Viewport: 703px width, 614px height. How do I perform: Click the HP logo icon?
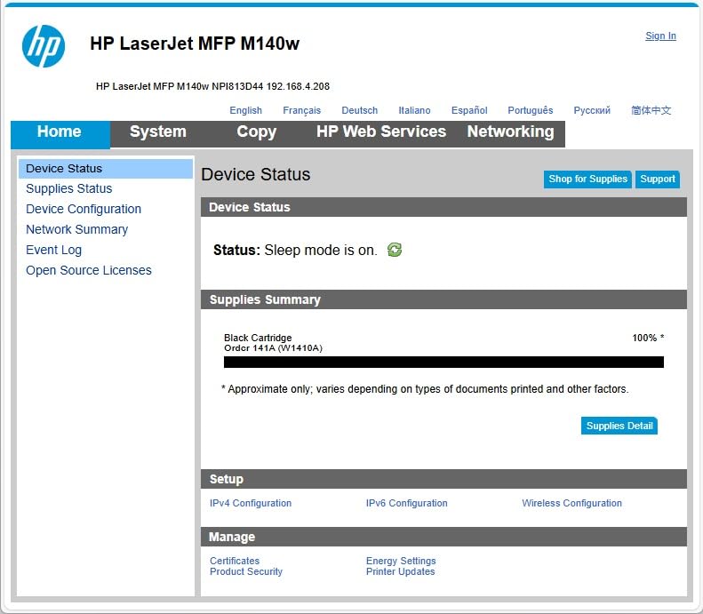[x=44, y=46]
